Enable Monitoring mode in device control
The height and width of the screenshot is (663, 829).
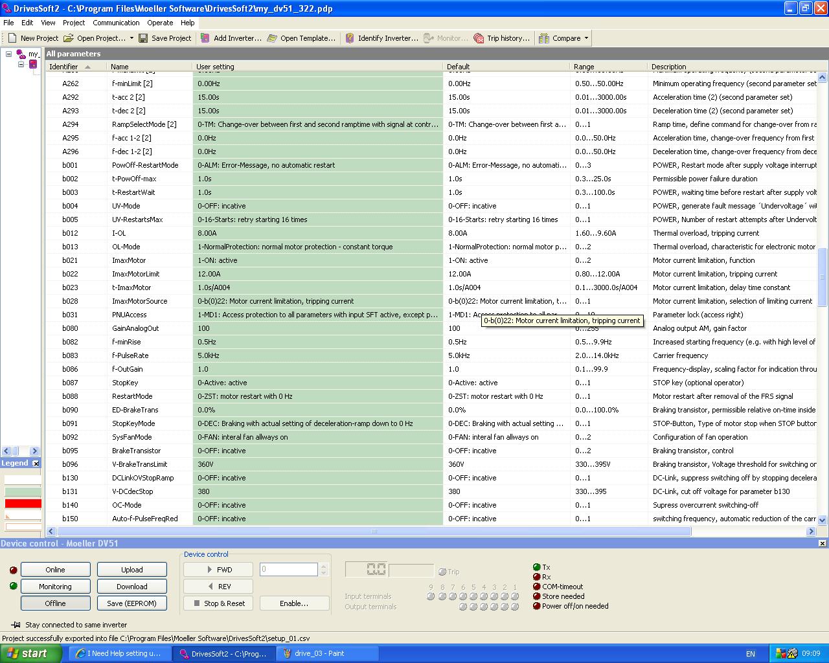click(x=55, y=587)
